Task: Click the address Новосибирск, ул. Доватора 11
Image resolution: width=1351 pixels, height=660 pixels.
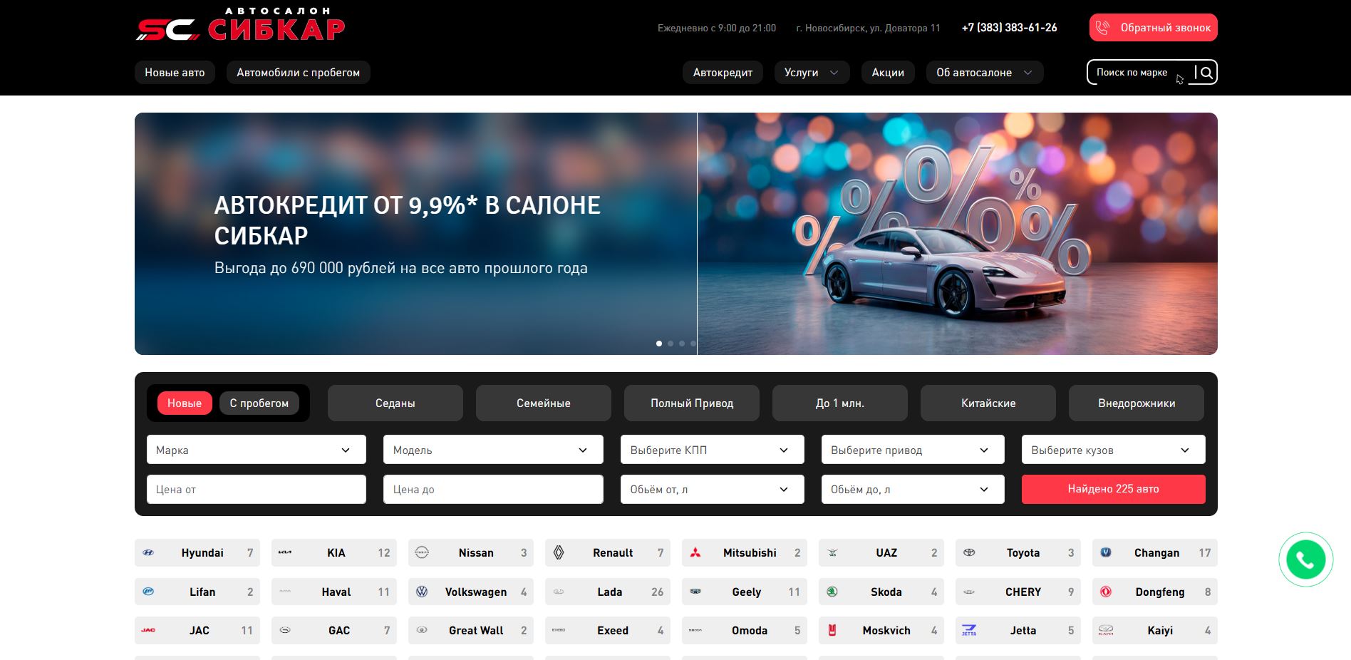Action: 869,28
